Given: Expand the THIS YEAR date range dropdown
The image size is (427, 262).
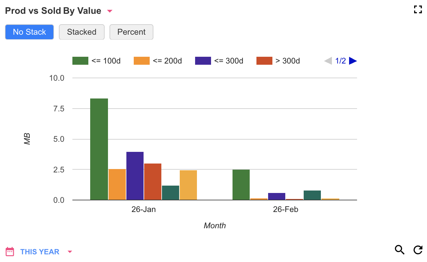Looking at the screenshot, I should pyautogui.click(x=70, y=252).
